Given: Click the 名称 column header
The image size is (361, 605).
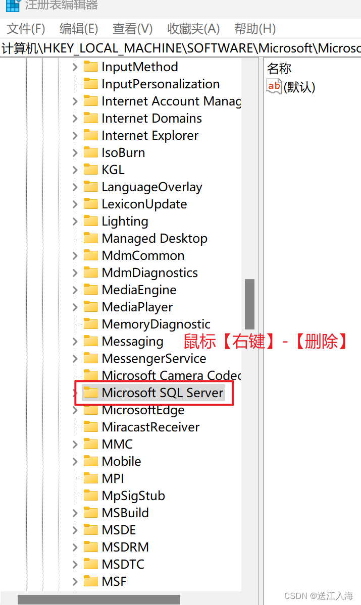Looking at the screenshot, I should [x=279, y=69].
